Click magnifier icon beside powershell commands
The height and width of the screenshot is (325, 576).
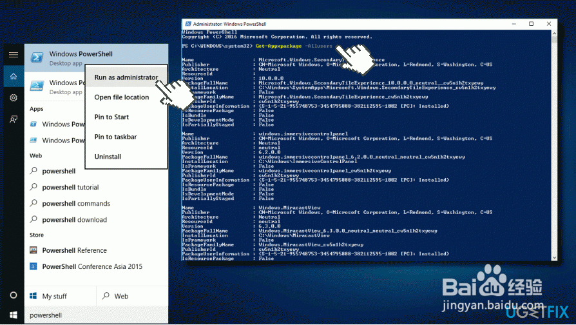pyautogui.click(x=34, y=203)
